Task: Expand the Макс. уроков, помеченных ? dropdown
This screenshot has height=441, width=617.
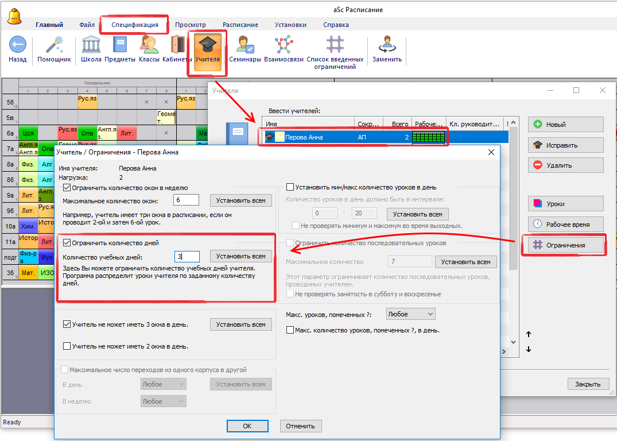Action: click(411, 314)
